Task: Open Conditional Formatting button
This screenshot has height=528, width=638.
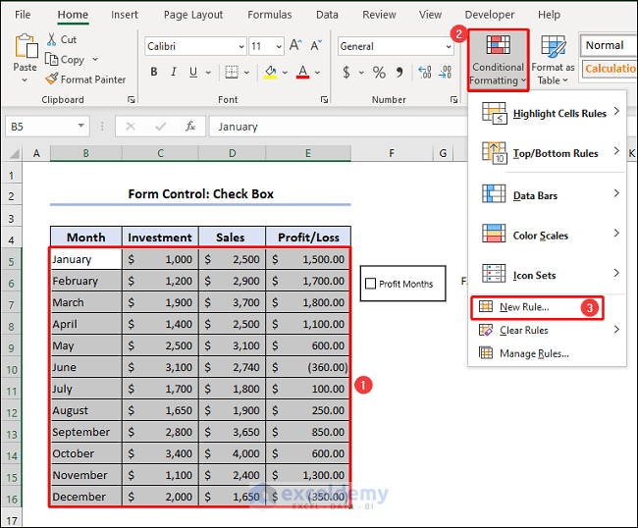Action: coord(498,59)
